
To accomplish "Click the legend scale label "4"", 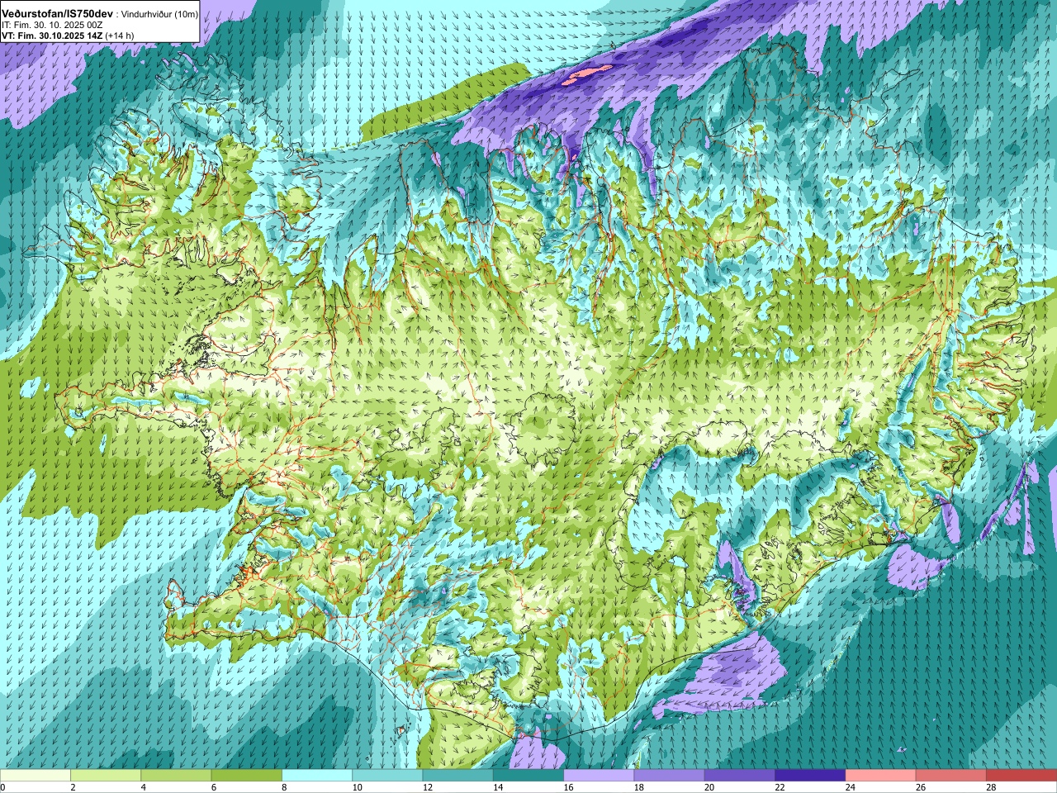I will coord(143,787).
